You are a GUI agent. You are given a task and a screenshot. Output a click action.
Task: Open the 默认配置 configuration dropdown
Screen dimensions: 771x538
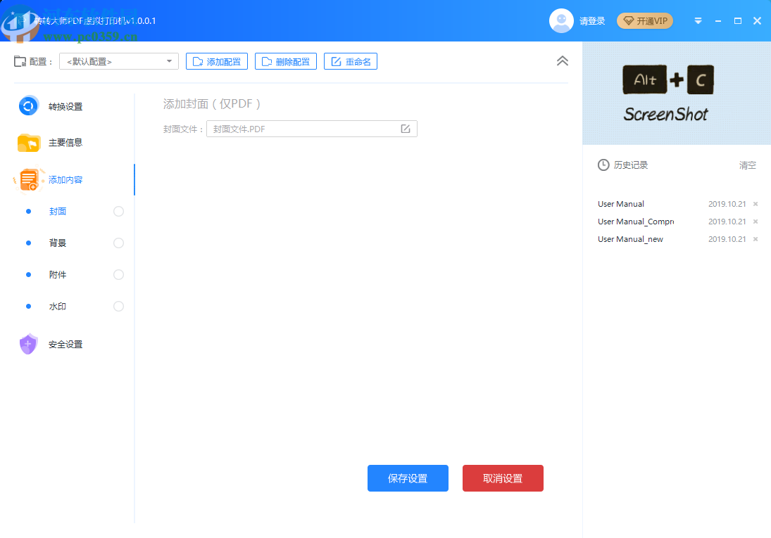click(x=118, y=61)
